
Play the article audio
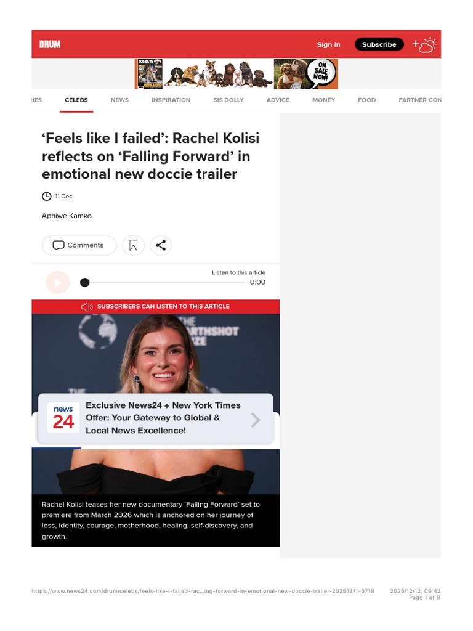click(x=57, y=282)
